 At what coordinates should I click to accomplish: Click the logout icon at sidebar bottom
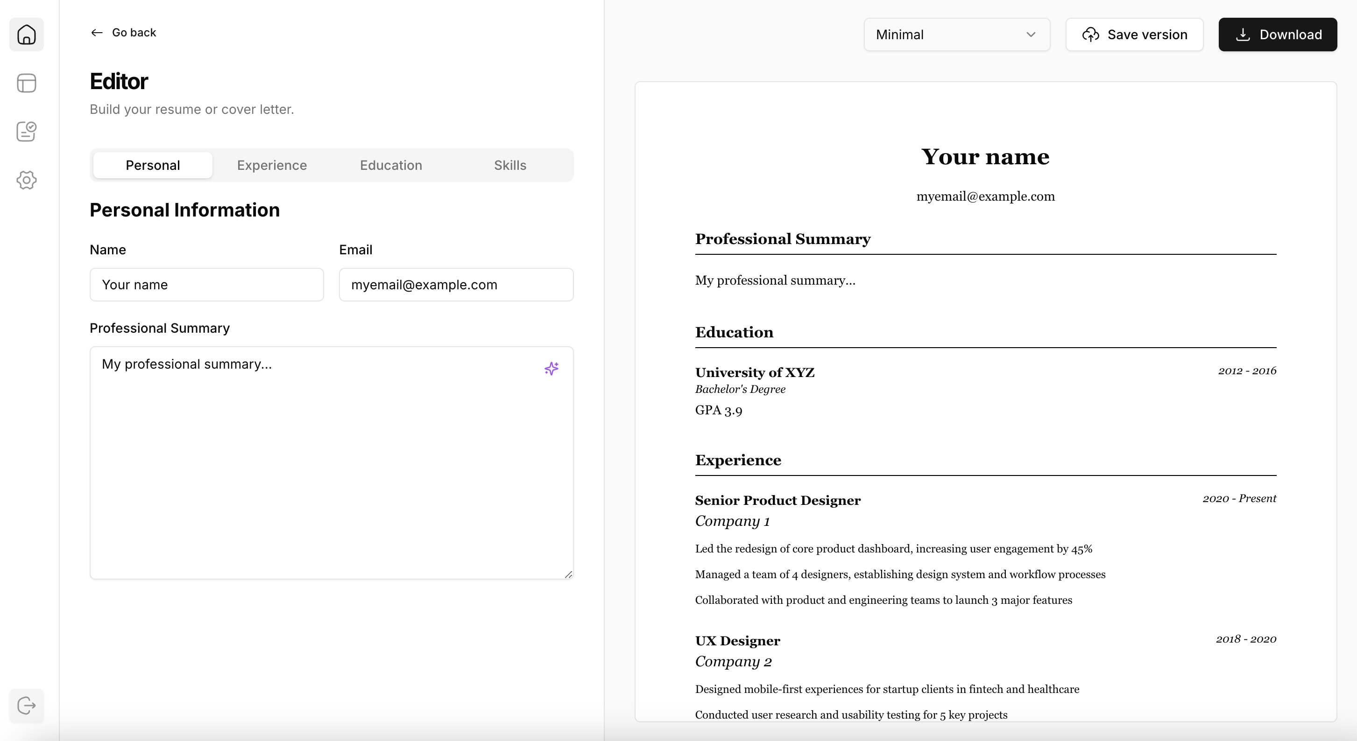[26, 705]
